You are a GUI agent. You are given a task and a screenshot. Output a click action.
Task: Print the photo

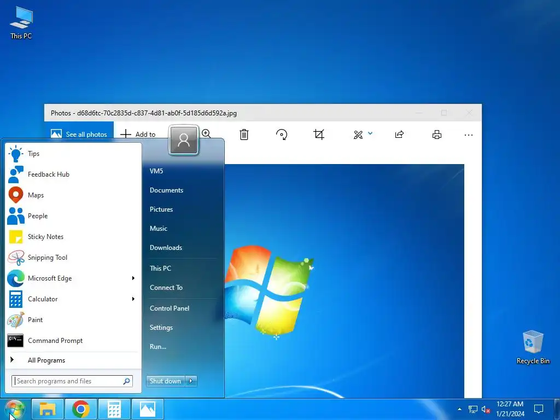click(x=437, y=135)
